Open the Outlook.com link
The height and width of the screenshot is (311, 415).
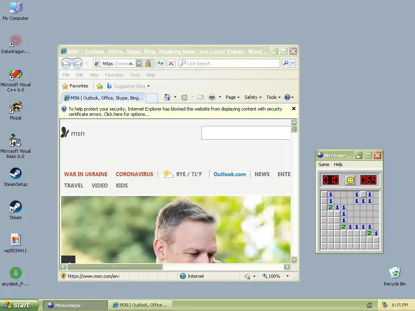click(x=229, y=174)
